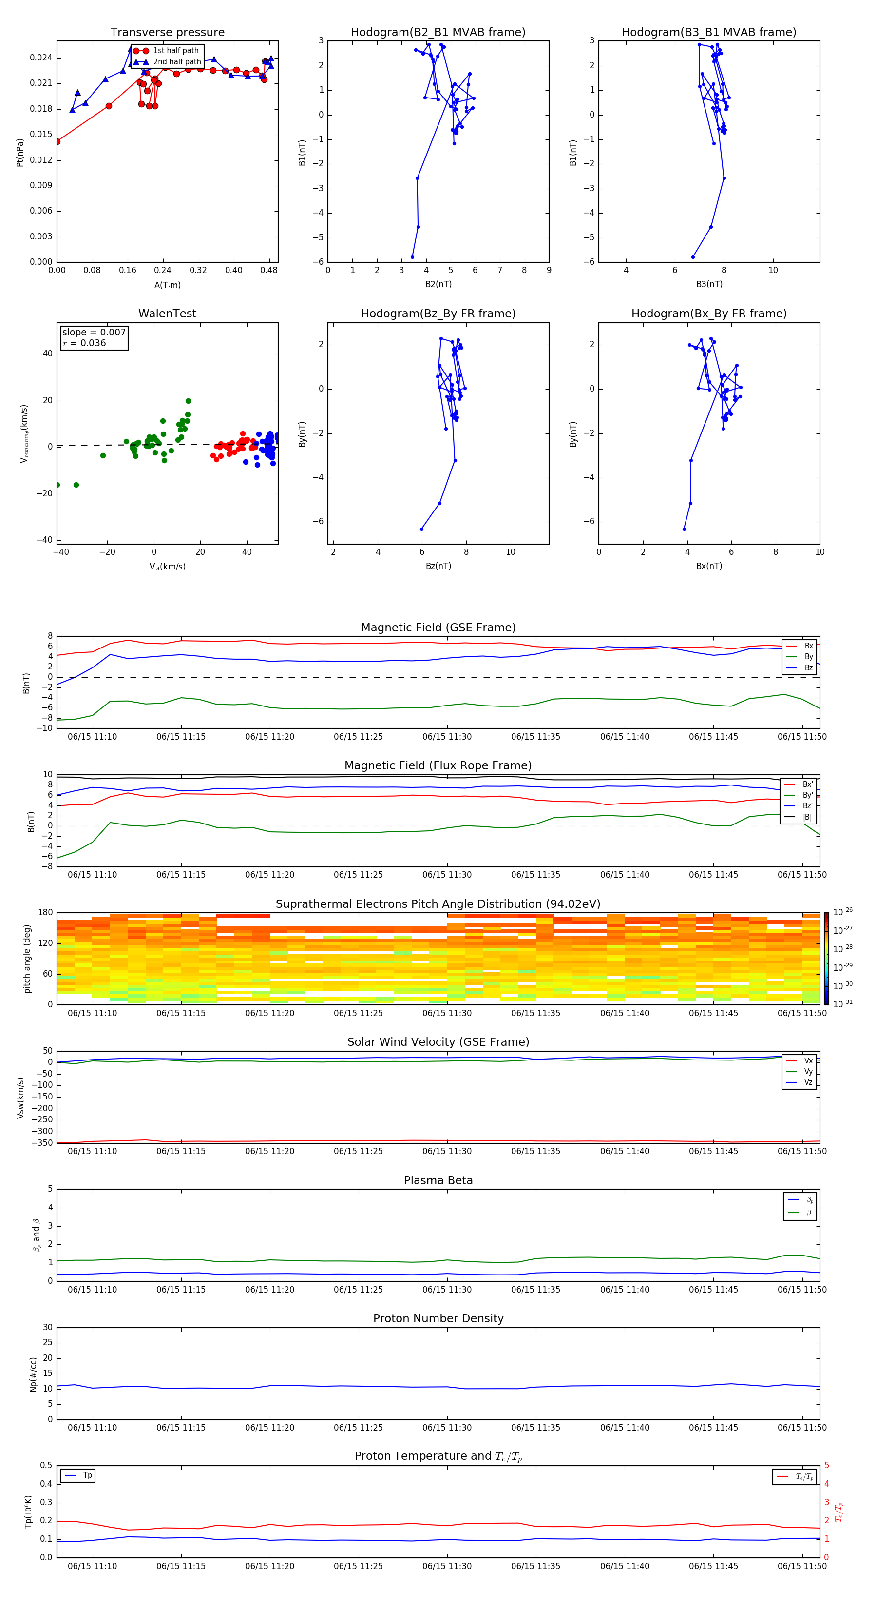Click the 'Plasma Beta' plot title
Image resolution: width=877 pixels, height=1609 pixels.
click(x=438, y=1180)
